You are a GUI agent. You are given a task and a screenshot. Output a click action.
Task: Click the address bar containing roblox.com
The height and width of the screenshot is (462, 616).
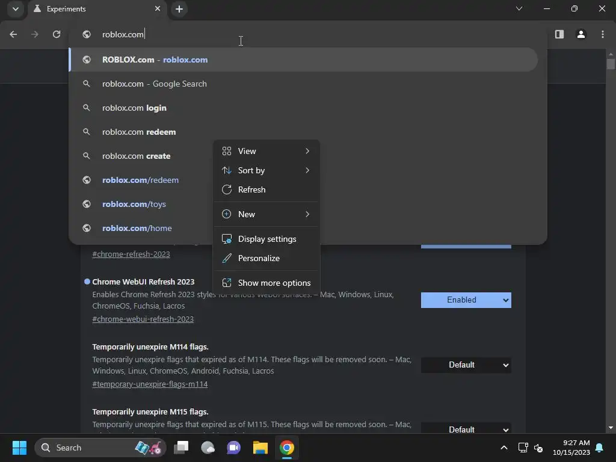pos(307,34)
